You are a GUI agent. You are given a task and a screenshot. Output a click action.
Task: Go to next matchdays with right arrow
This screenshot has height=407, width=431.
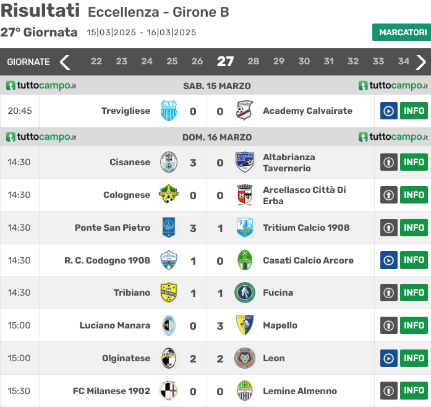(421, 62)
